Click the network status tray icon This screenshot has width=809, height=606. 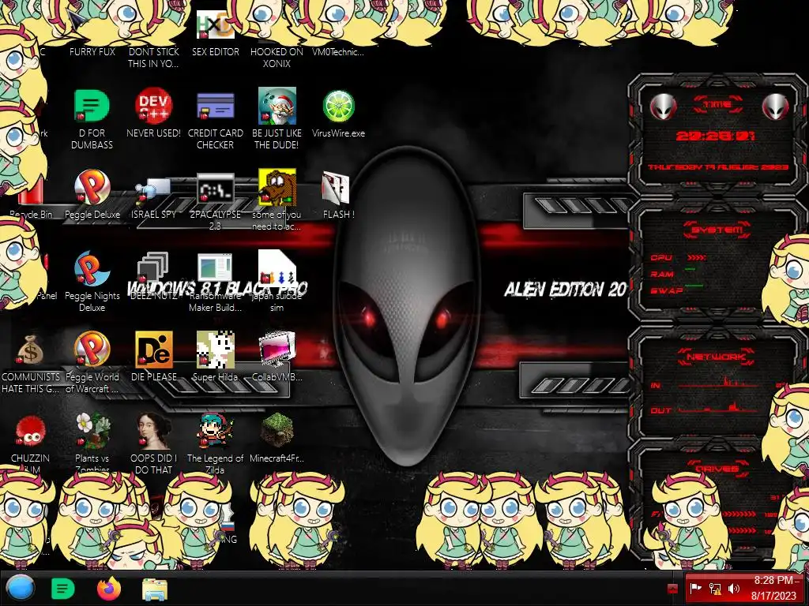(715, 589)
